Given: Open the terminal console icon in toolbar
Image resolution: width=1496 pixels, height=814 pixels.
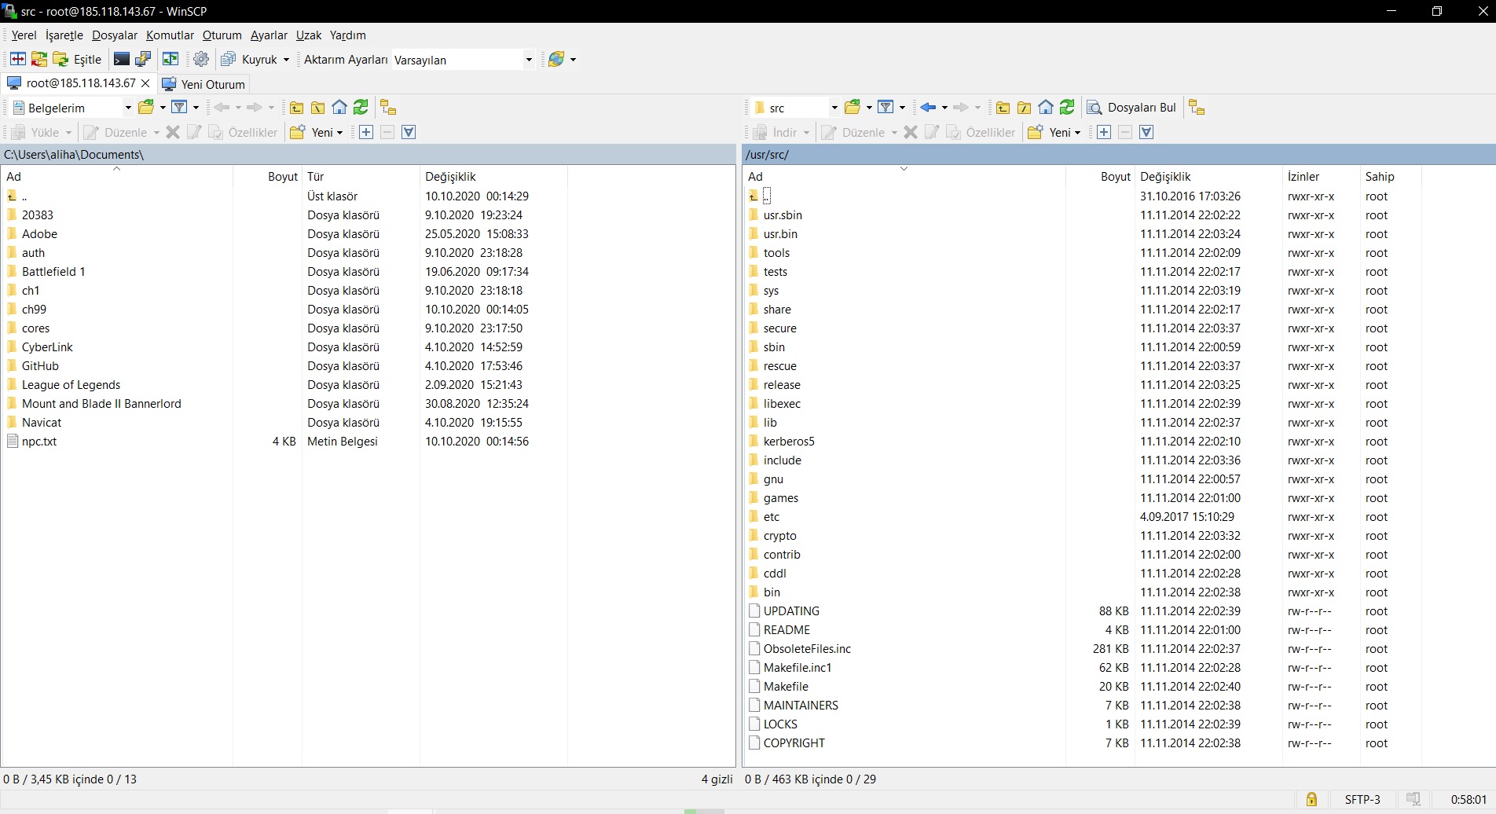Looking at the screenshot, I should point(121,59).
